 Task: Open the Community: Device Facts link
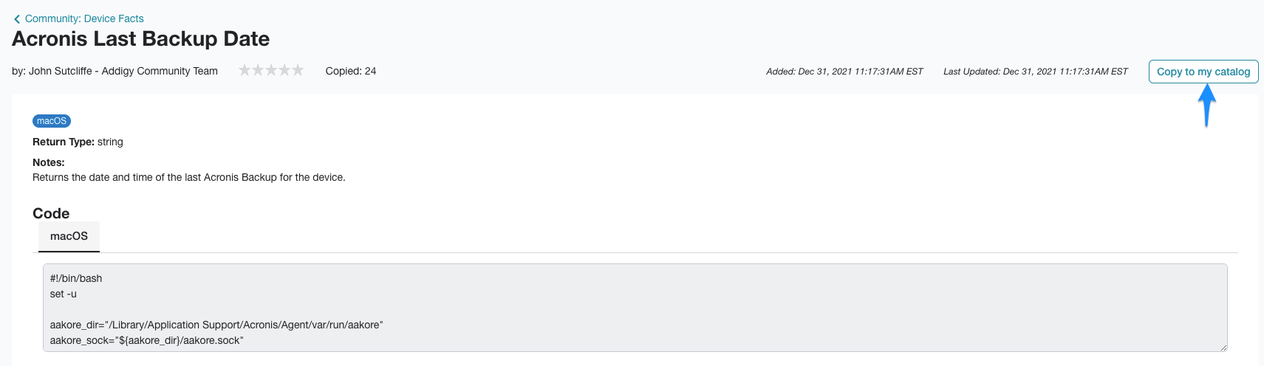84,18
